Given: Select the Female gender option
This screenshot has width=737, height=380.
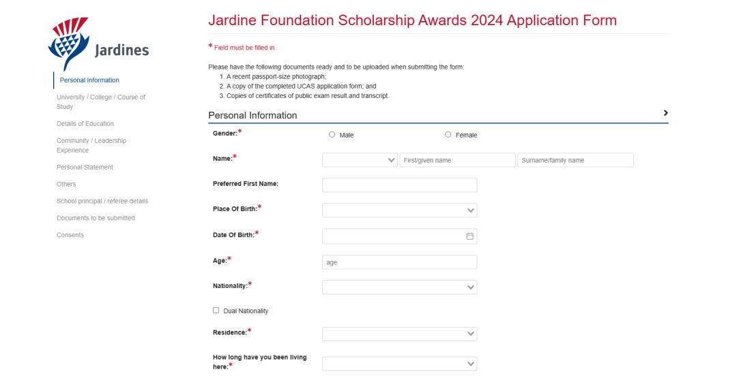Looking at the screenshot, I should point(448,135).
